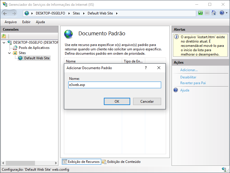Image resolution: width=230 pixels, height=173 pixels.
Task: Click the Ajuda help icon in Ações
Action: pyautogui.click(x=176, y=90)
